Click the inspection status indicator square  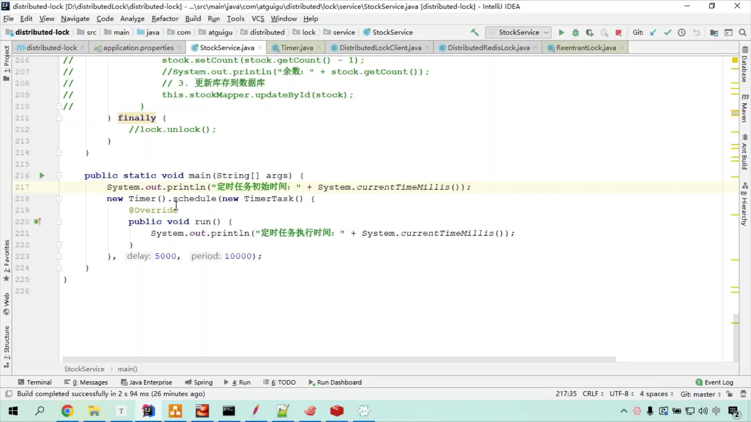735,60
